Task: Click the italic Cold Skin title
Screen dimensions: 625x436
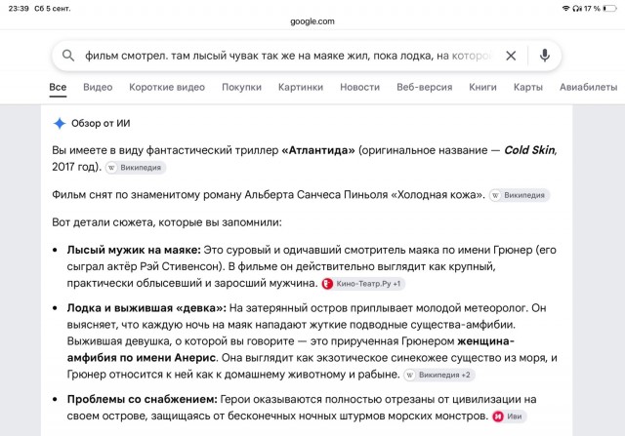Action: pyautogui.click(x=529, y=150)
